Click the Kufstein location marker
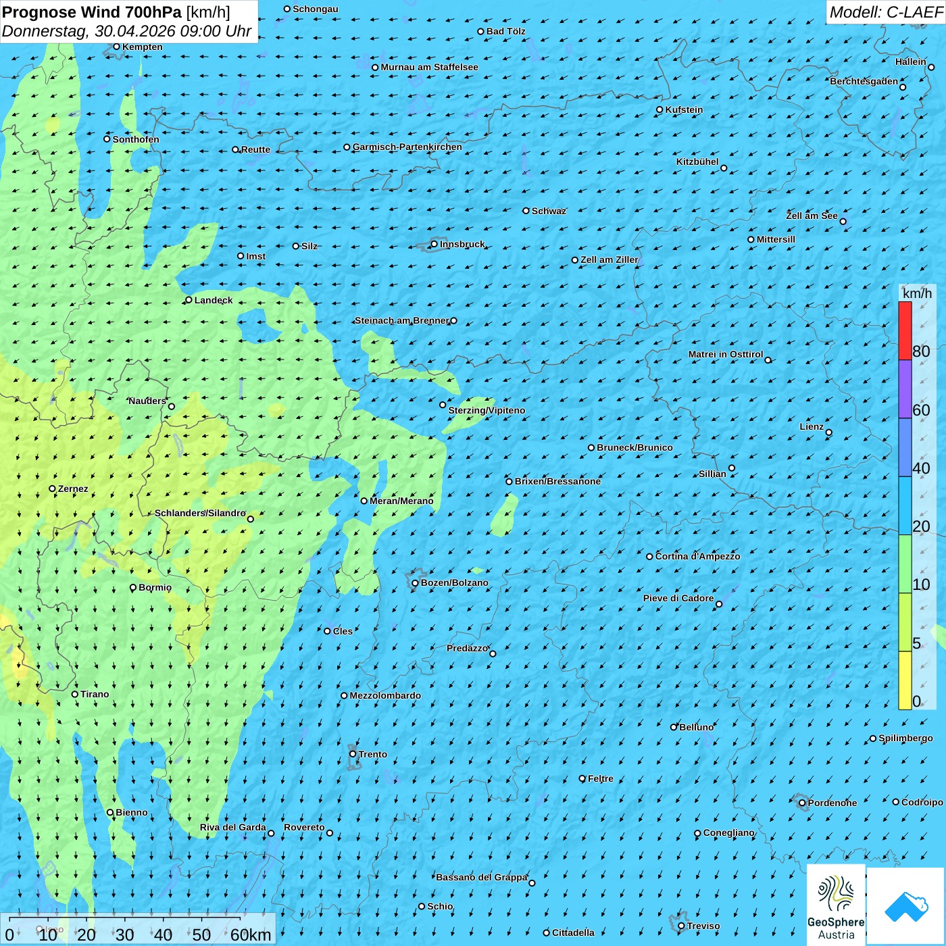946x946 pixels. pos(660,109)
